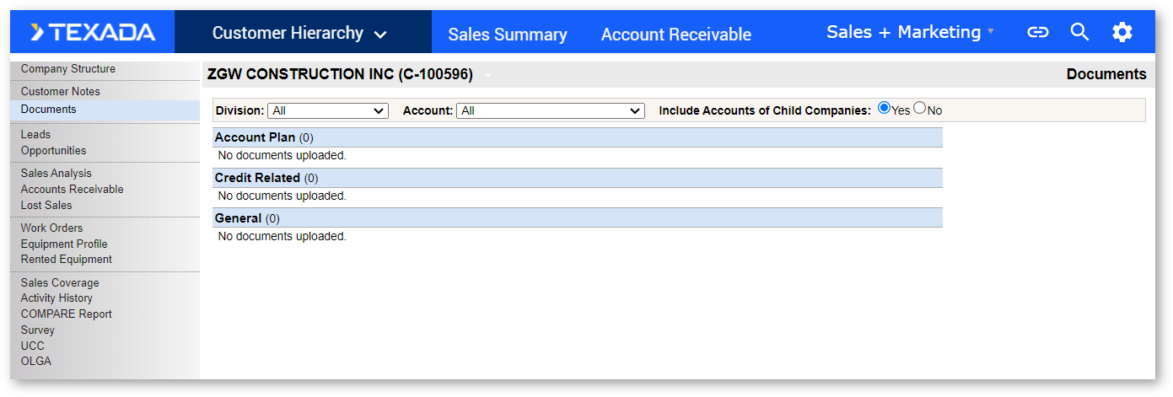
Task: Go to Opportunities page
Action: (53, 151)
